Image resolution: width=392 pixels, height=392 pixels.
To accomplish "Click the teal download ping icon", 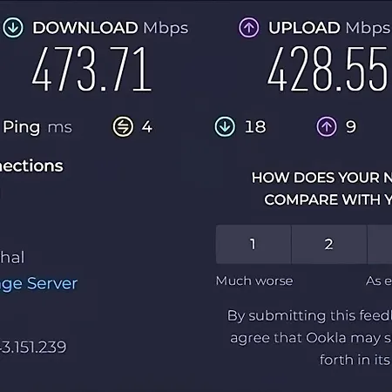I will point(225,126).
